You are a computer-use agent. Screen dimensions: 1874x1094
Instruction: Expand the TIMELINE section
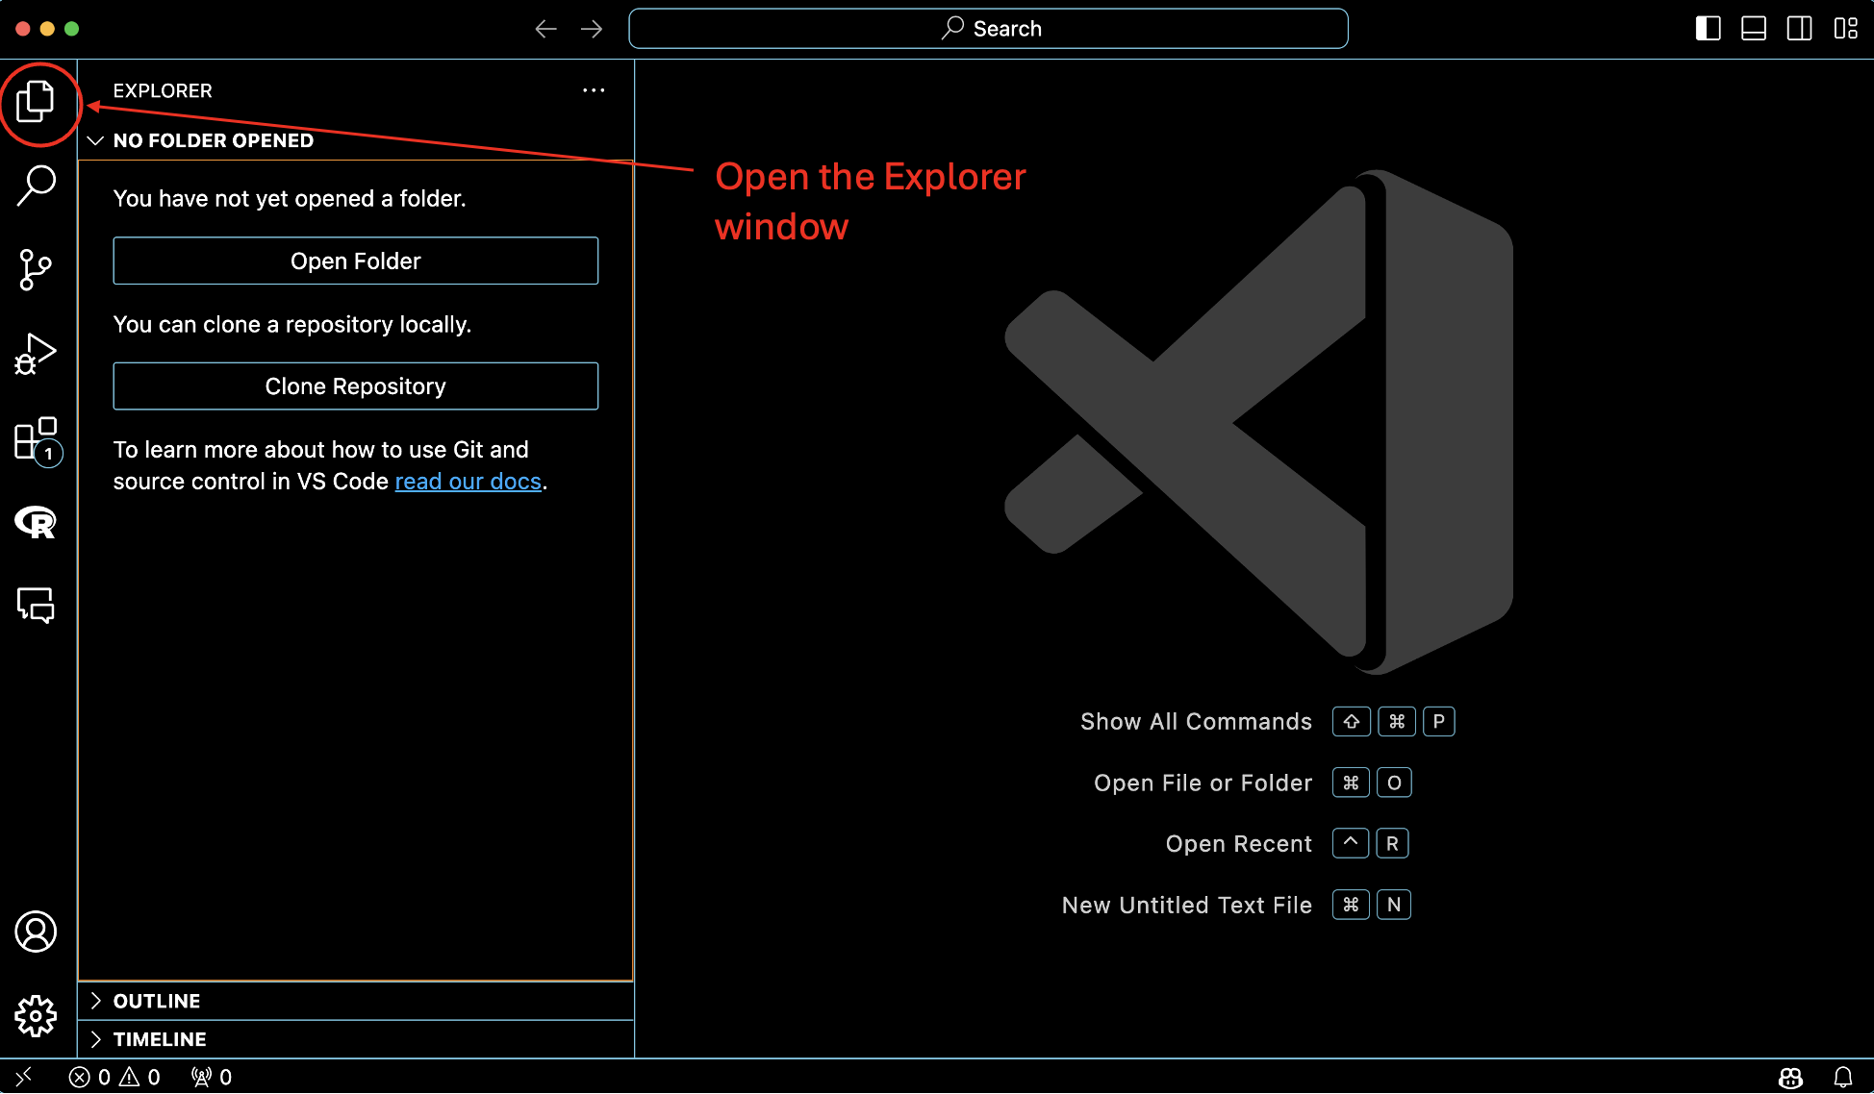pos(356,1039)
